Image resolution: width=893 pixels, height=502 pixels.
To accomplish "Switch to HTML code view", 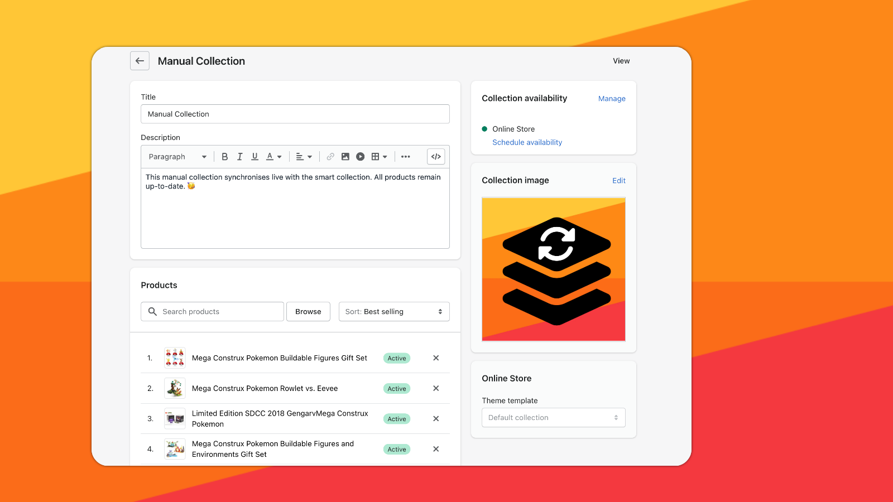I will pos(436,157).
